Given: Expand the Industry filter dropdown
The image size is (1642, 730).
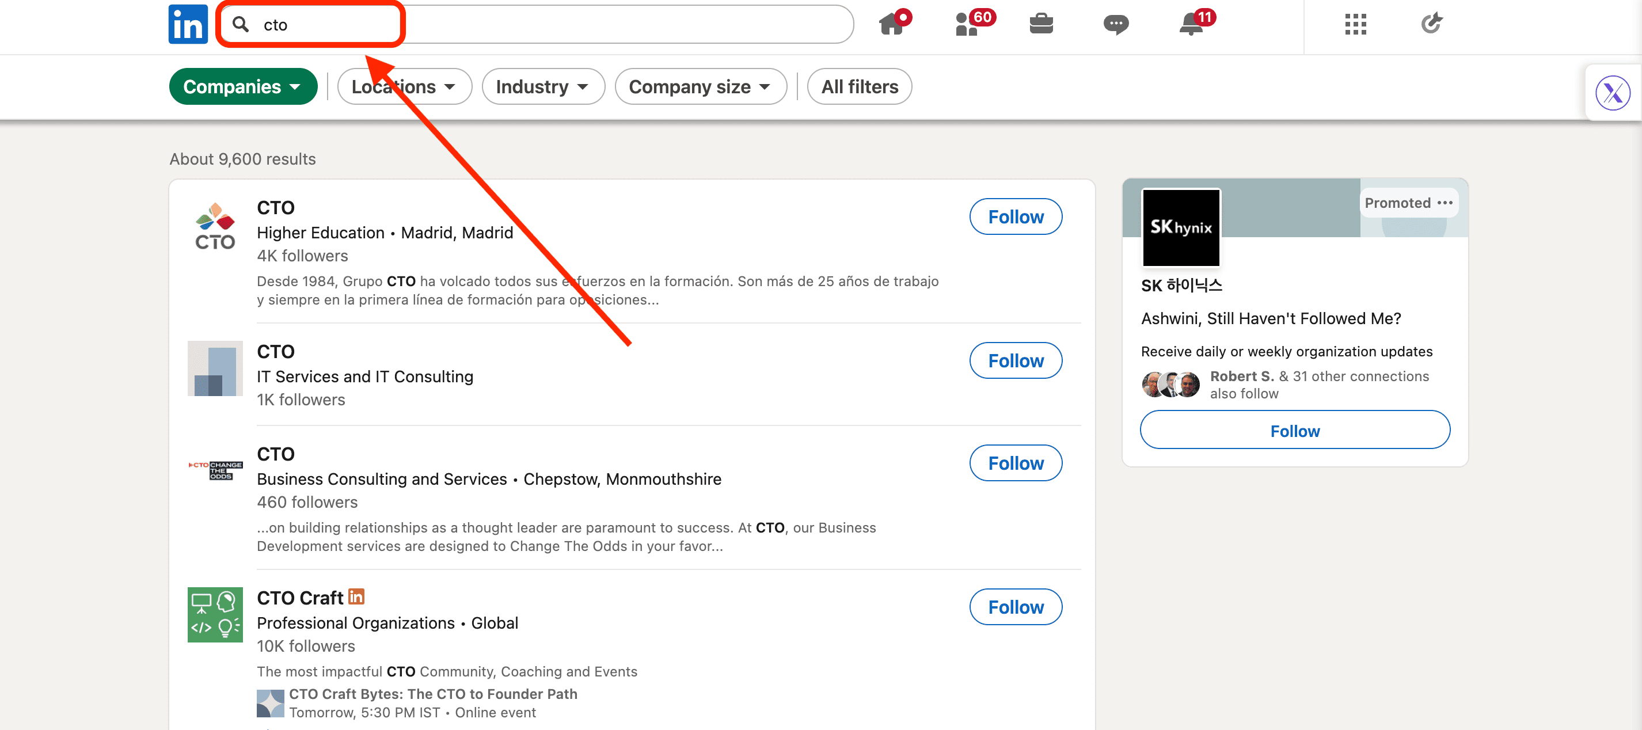Looking at the screenshot, I should coord(543,86).
